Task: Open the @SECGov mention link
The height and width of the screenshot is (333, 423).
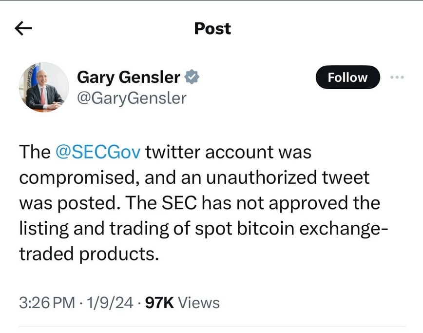Action: pos(98,152)
